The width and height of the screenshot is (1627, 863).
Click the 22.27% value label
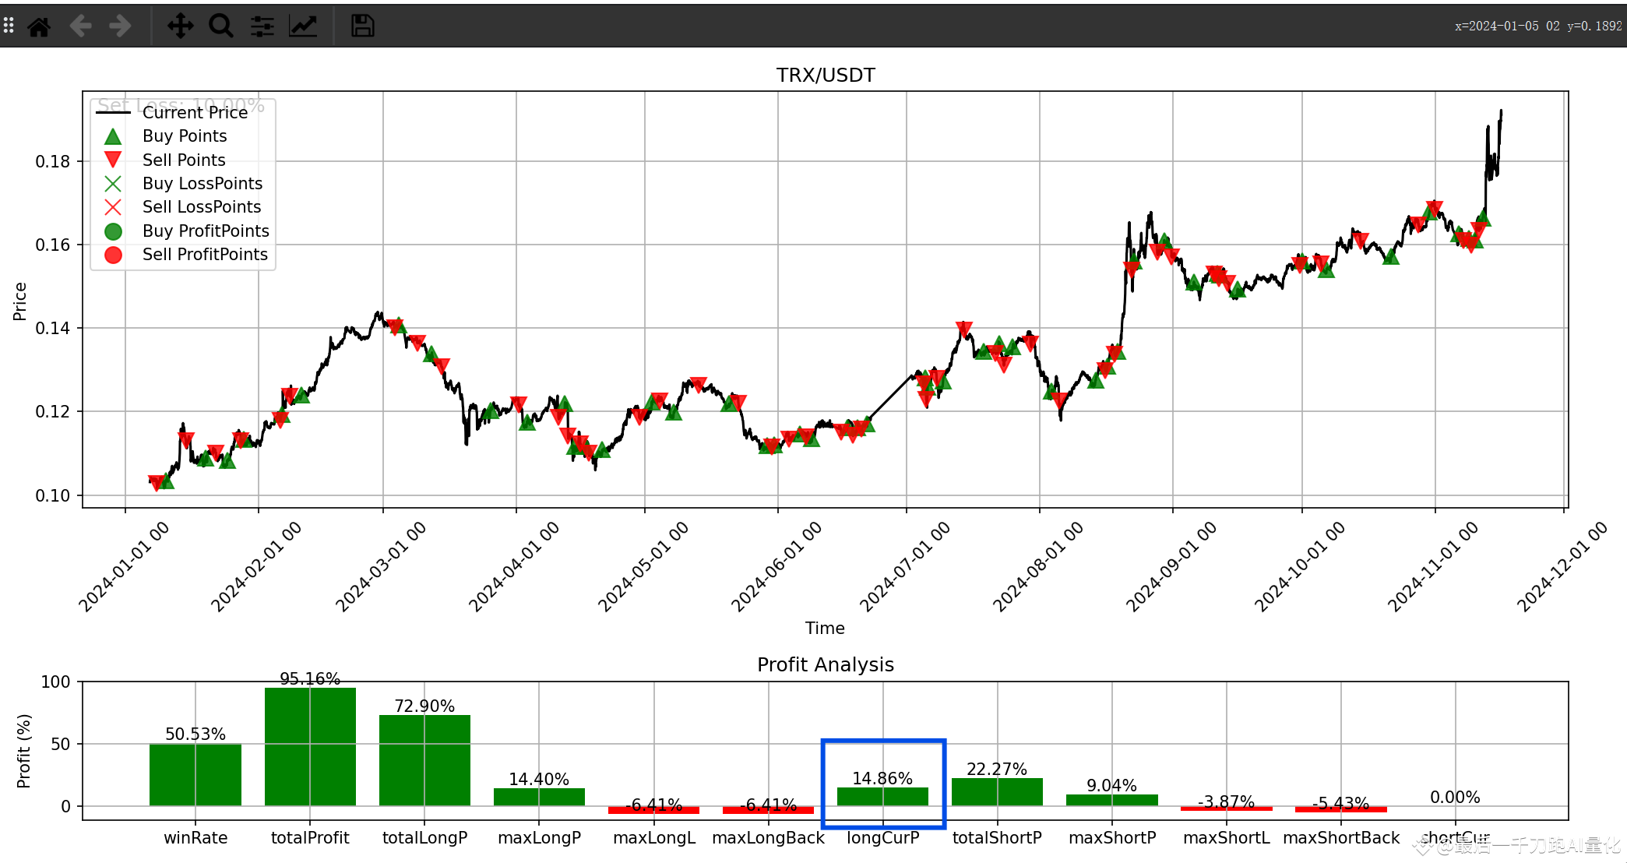[x=997, y=769]
